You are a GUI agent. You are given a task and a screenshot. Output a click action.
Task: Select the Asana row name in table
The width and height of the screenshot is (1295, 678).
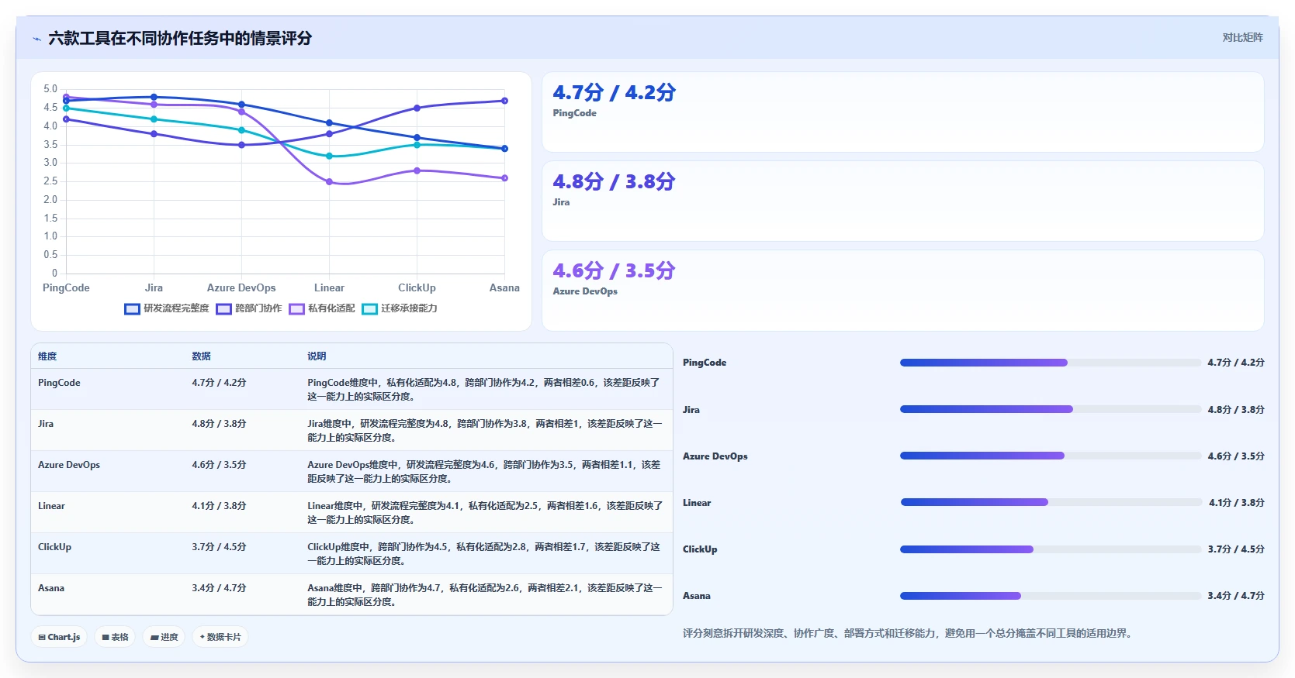coord(51,588)
